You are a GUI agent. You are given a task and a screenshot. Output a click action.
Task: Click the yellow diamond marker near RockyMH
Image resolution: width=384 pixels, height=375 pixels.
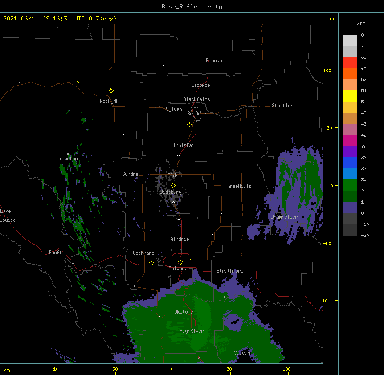[111, 91]
